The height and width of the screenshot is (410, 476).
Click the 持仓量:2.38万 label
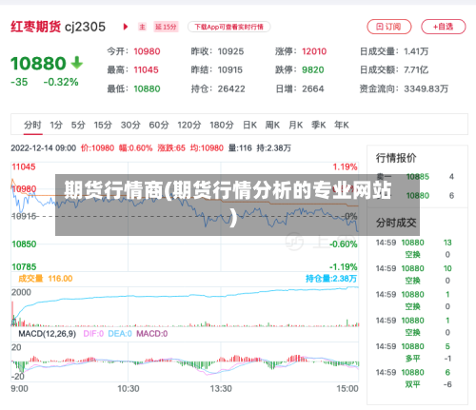[331, 279]
